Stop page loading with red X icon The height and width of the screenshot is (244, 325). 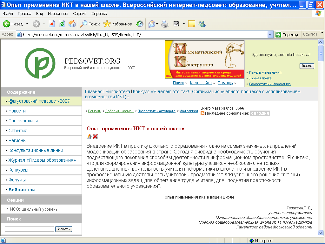(x=52, y=24)
